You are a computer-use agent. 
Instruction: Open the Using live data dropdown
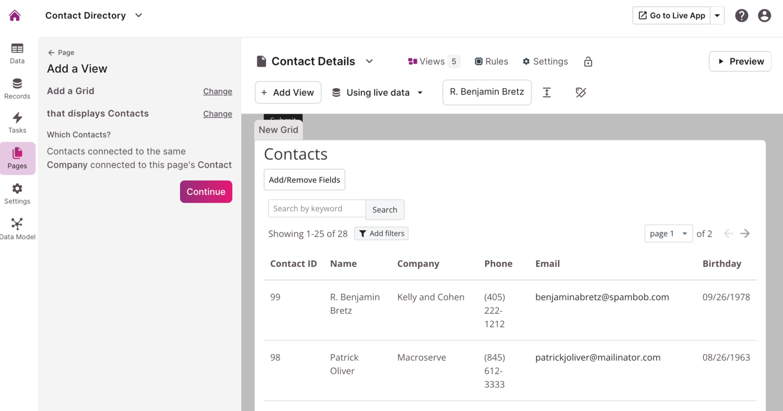tap(377, 92)
